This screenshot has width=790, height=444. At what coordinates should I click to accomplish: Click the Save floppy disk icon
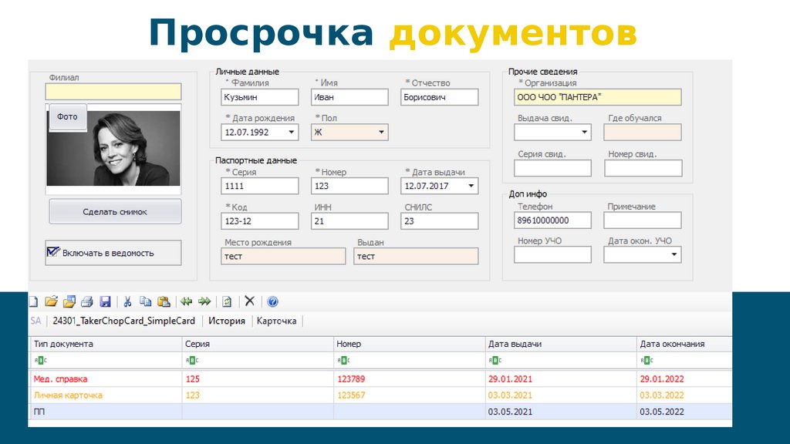pos(105,301)
